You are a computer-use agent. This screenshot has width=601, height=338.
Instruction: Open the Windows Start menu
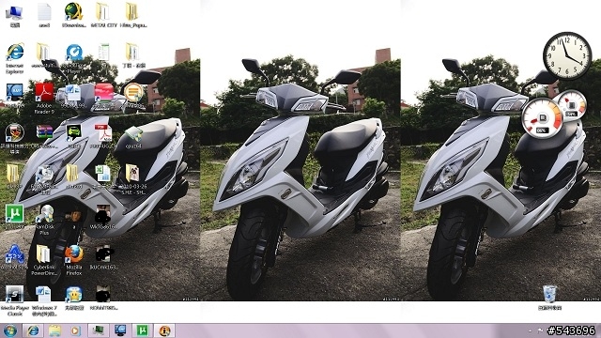(9, 330)
